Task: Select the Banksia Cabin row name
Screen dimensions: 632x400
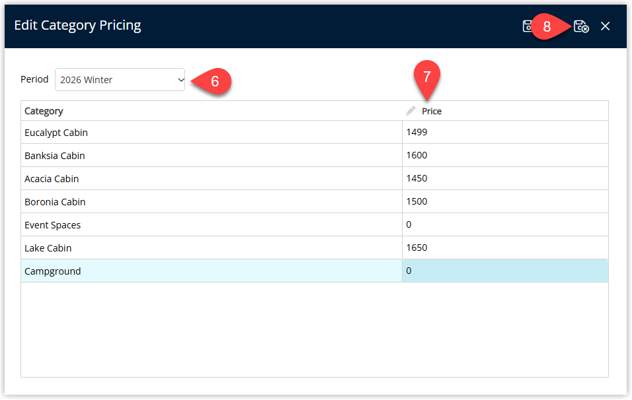Action: (x=54, y=156)
